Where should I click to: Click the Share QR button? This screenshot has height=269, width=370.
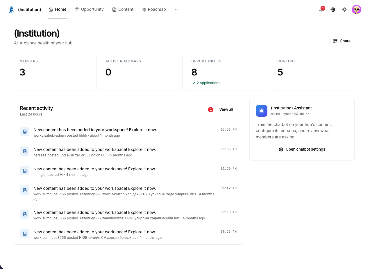click(x=342, y=41)
